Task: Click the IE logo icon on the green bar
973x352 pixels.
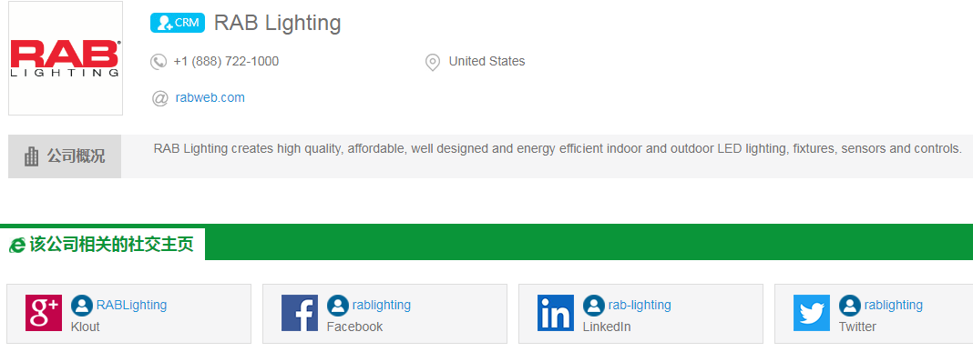Action: (x=16, y=245)
